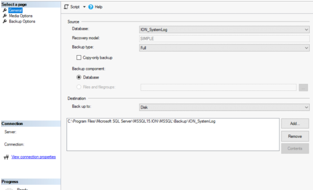313x190 pixels.
Task: Open the Media Options page
Action: (x=21, y=16)
